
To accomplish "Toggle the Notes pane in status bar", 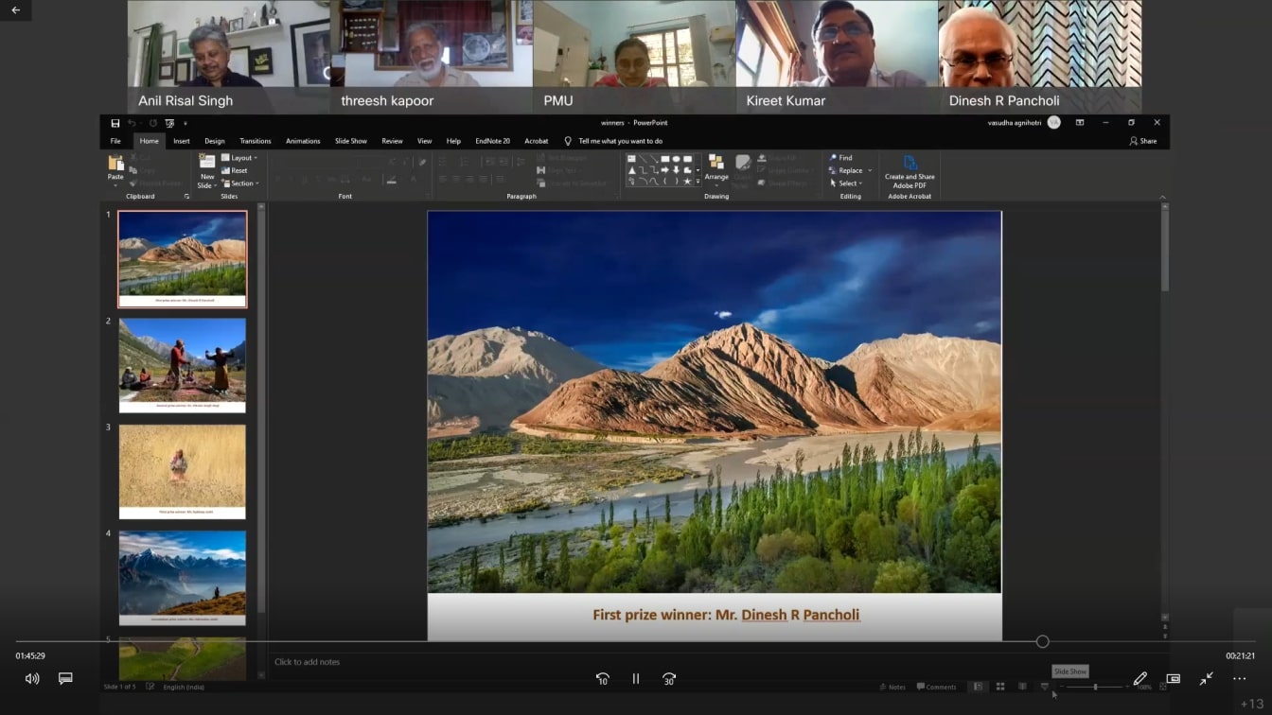I will pos(892,687).
